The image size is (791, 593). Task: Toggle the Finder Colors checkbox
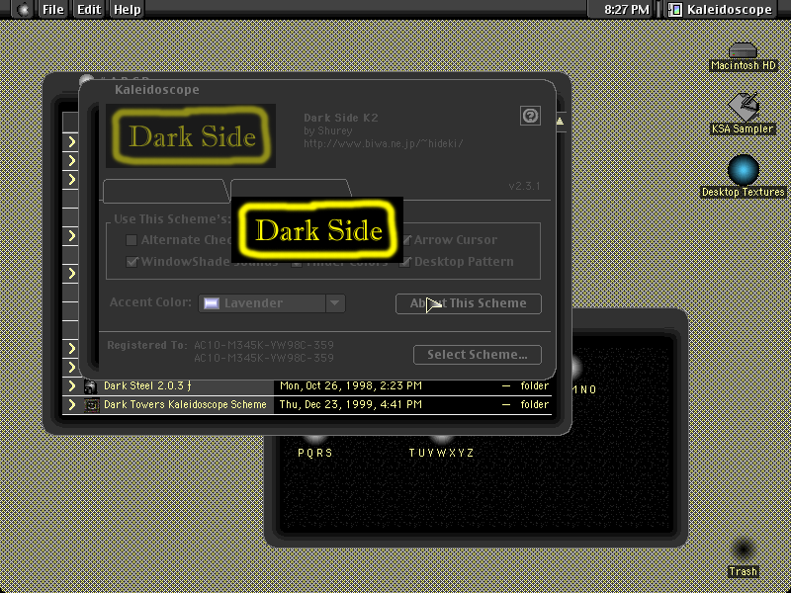[298, 263]
